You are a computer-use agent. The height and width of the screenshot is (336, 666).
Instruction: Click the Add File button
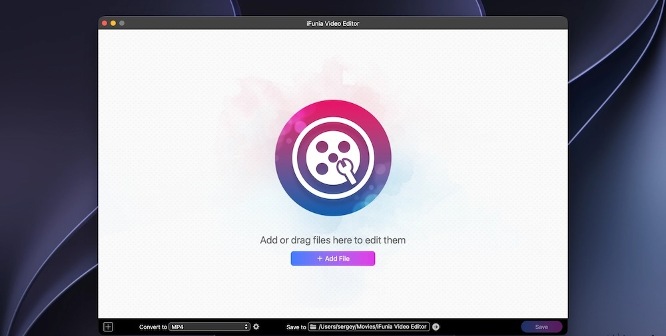pyautogui.click(x=333, y=258)
